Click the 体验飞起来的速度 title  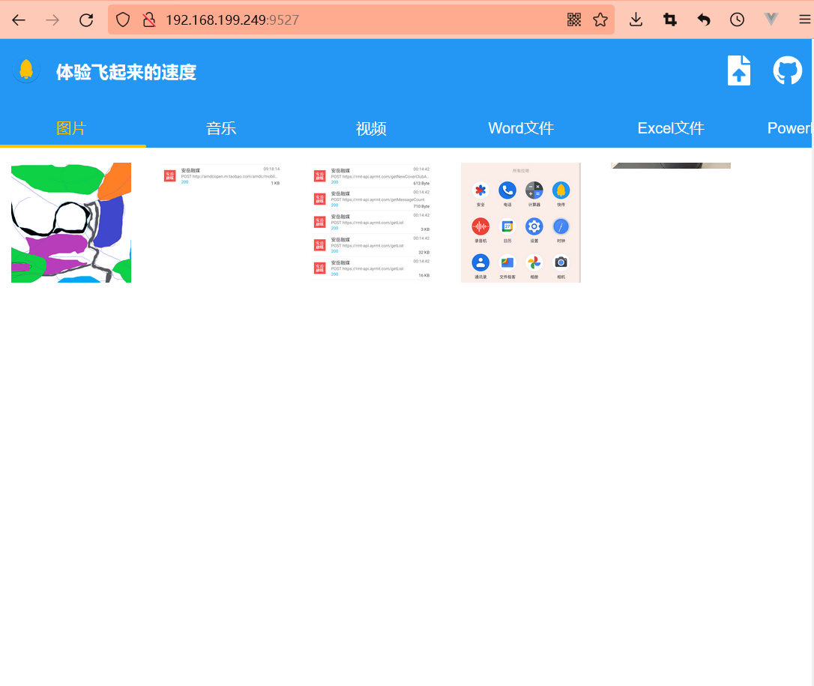pyautogui.click(x=126, y=72)
